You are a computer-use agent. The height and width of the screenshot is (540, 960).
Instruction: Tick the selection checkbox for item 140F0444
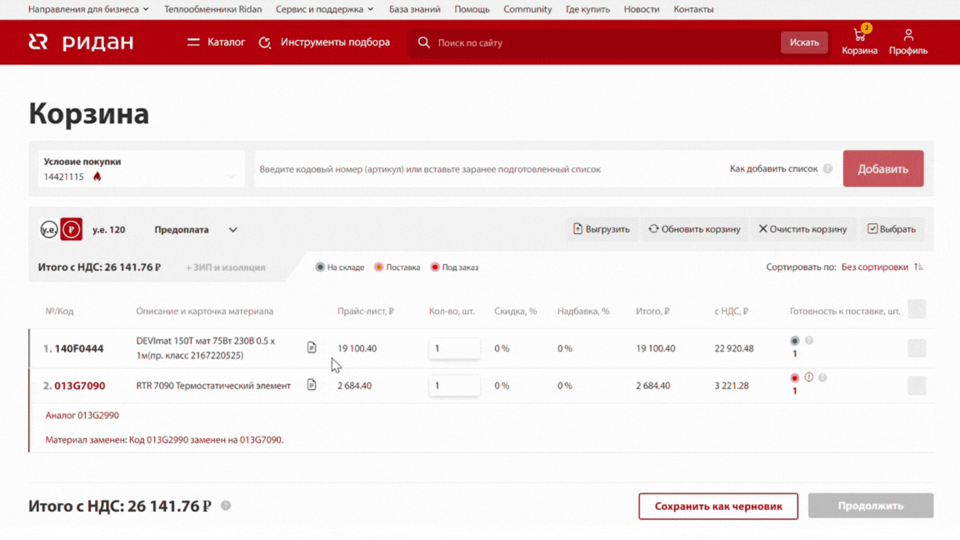tap(917, 348)
